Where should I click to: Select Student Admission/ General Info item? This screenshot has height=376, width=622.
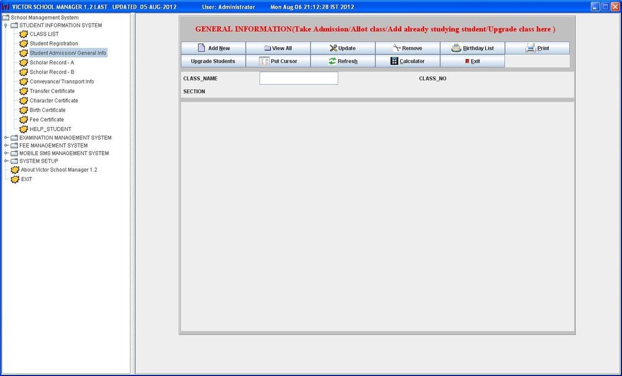(68, 53)
